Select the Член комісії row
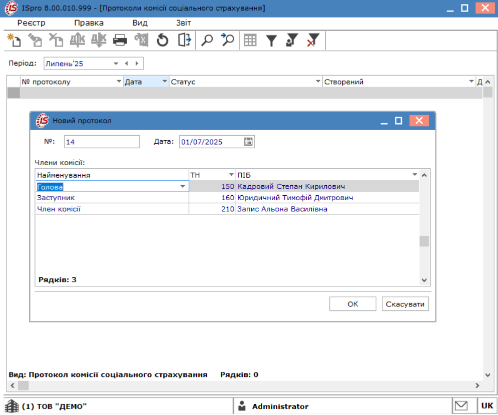Screen dimensions: 498x415 click(x=227, y=209)
